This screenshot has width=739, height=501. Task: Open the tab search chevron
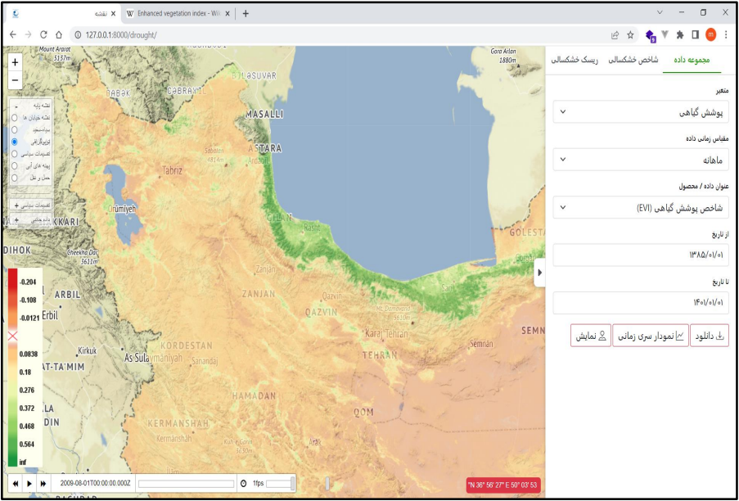[x=660, y=13]
